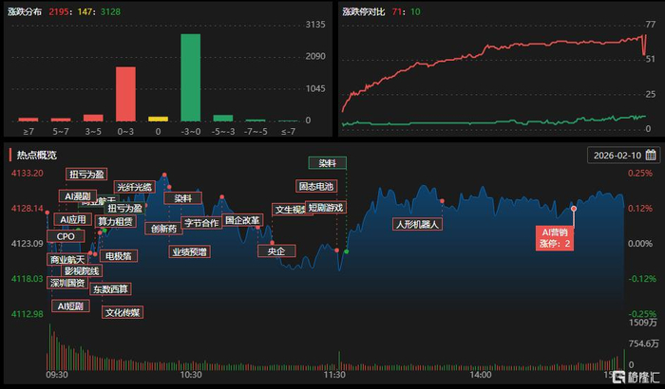Click the green marker dot near 11:30
Viewport: 665px width, 389px height.
point(347,251)
